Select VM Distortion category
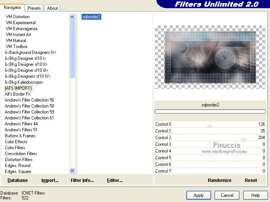The image size is (270, 202). coord(18,17)
